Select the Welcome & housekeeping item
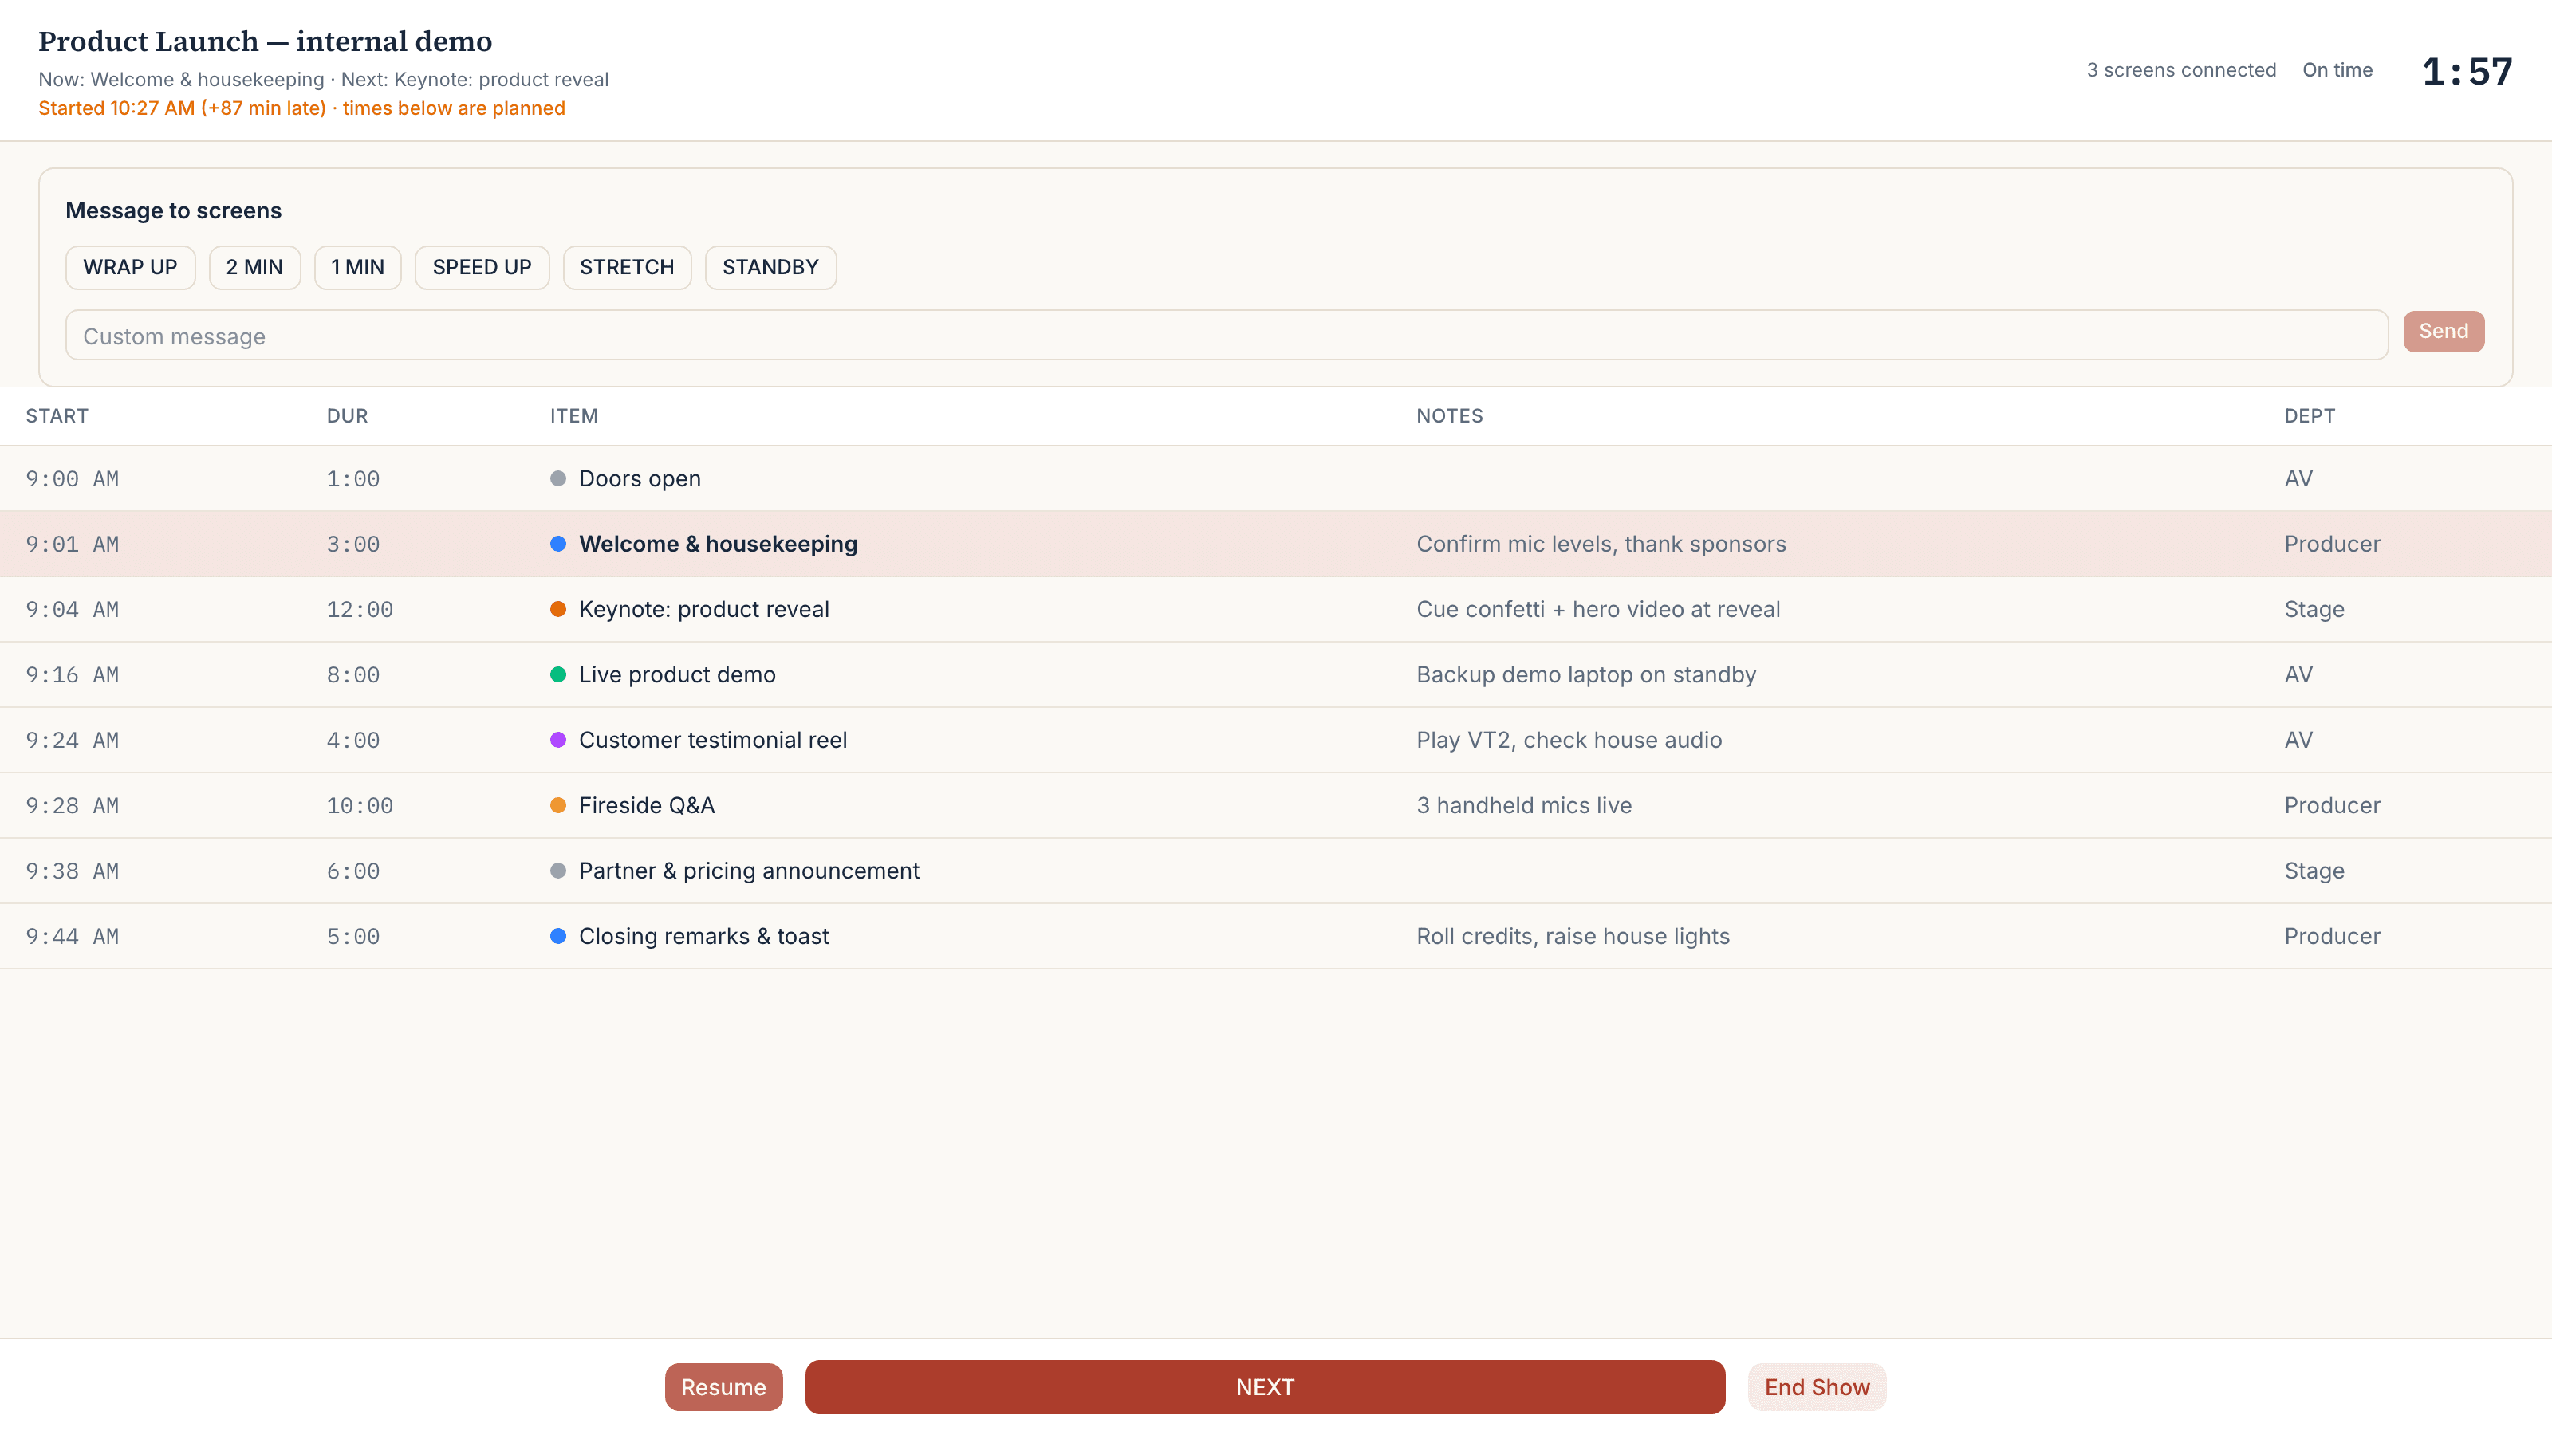The width and height of the screenshot is (2552, 1435). 719,544
